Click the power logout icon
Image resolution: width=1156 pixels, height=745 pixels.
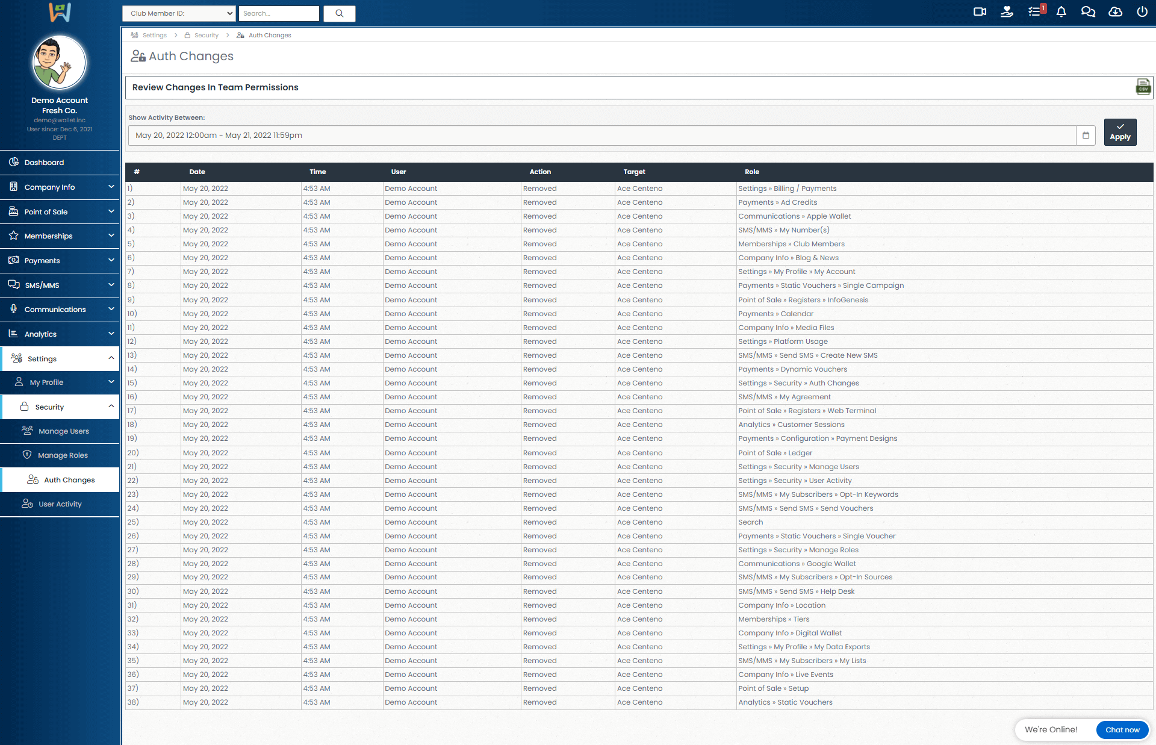click(x=1142, y=11)
